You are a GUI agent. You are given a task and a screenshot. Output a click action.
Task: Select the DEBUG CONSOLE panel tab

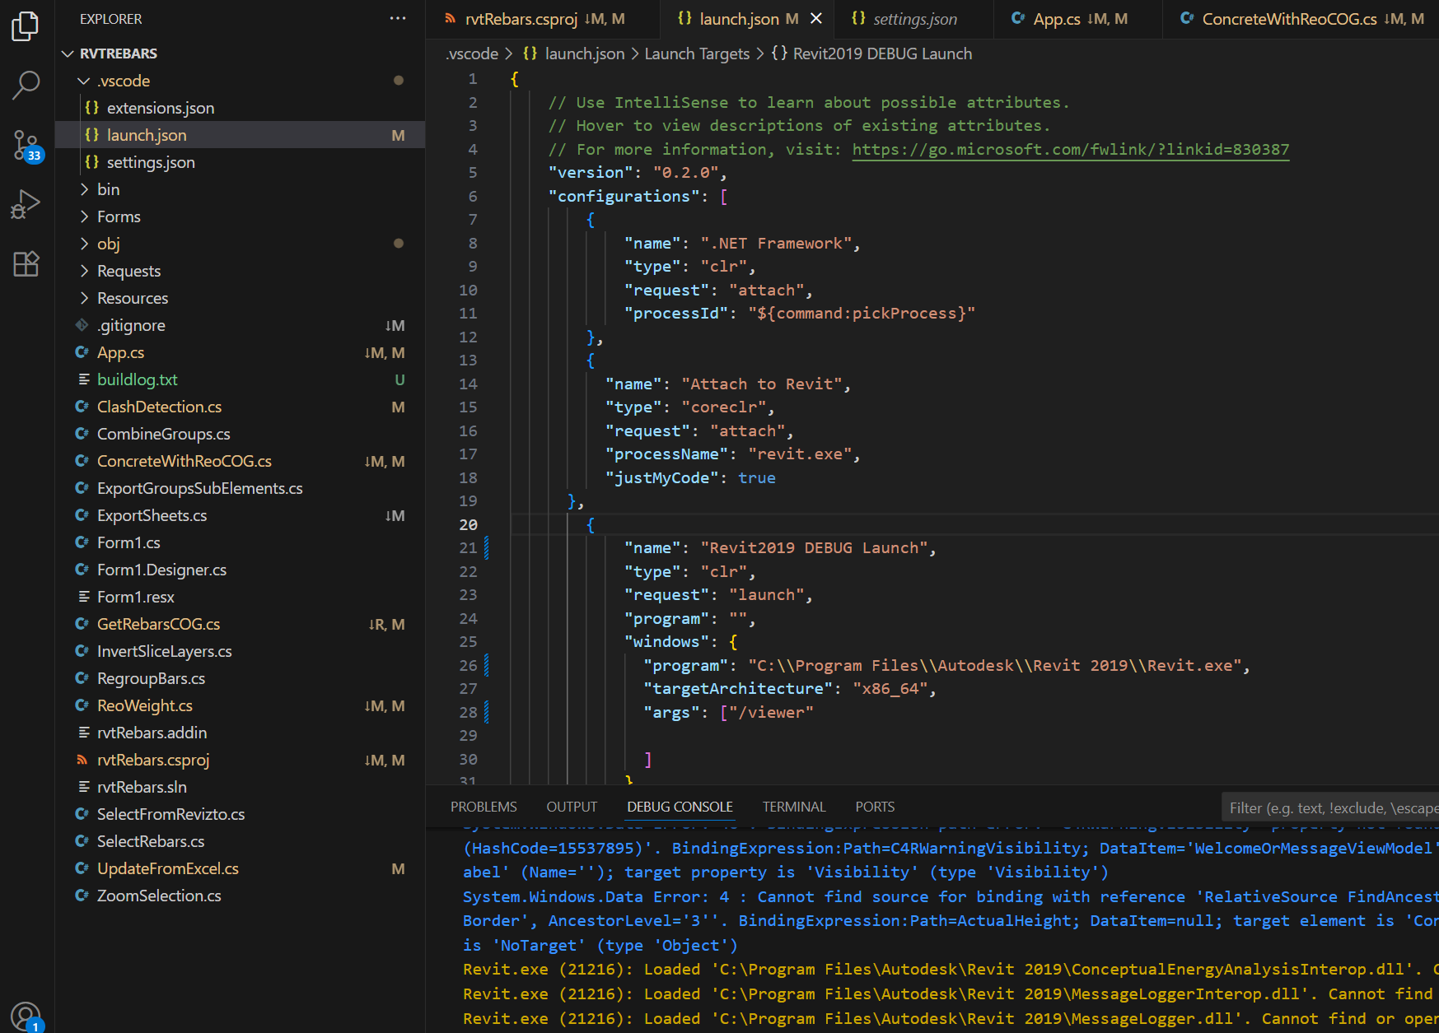(680, 807)
